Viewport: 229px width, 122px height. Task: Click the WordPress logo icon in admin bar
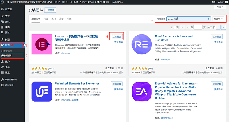[2, 2]
